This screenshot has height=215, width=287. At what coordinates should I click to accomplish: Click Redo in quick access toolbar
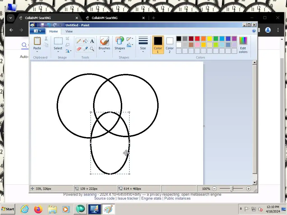click(x=55, y=25)
